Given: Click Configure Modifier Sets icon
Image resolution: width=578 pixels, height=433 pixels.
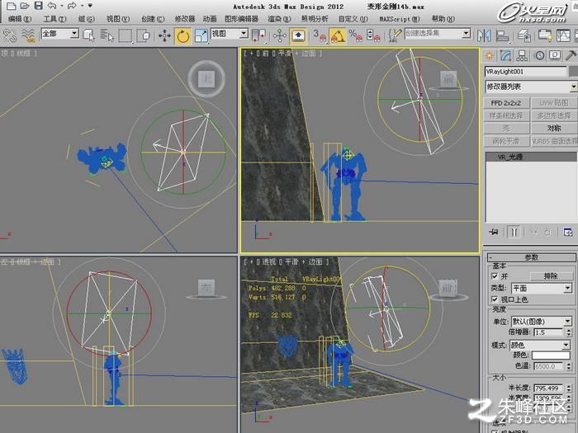Looking at the screenshot, I should (568, 232).
